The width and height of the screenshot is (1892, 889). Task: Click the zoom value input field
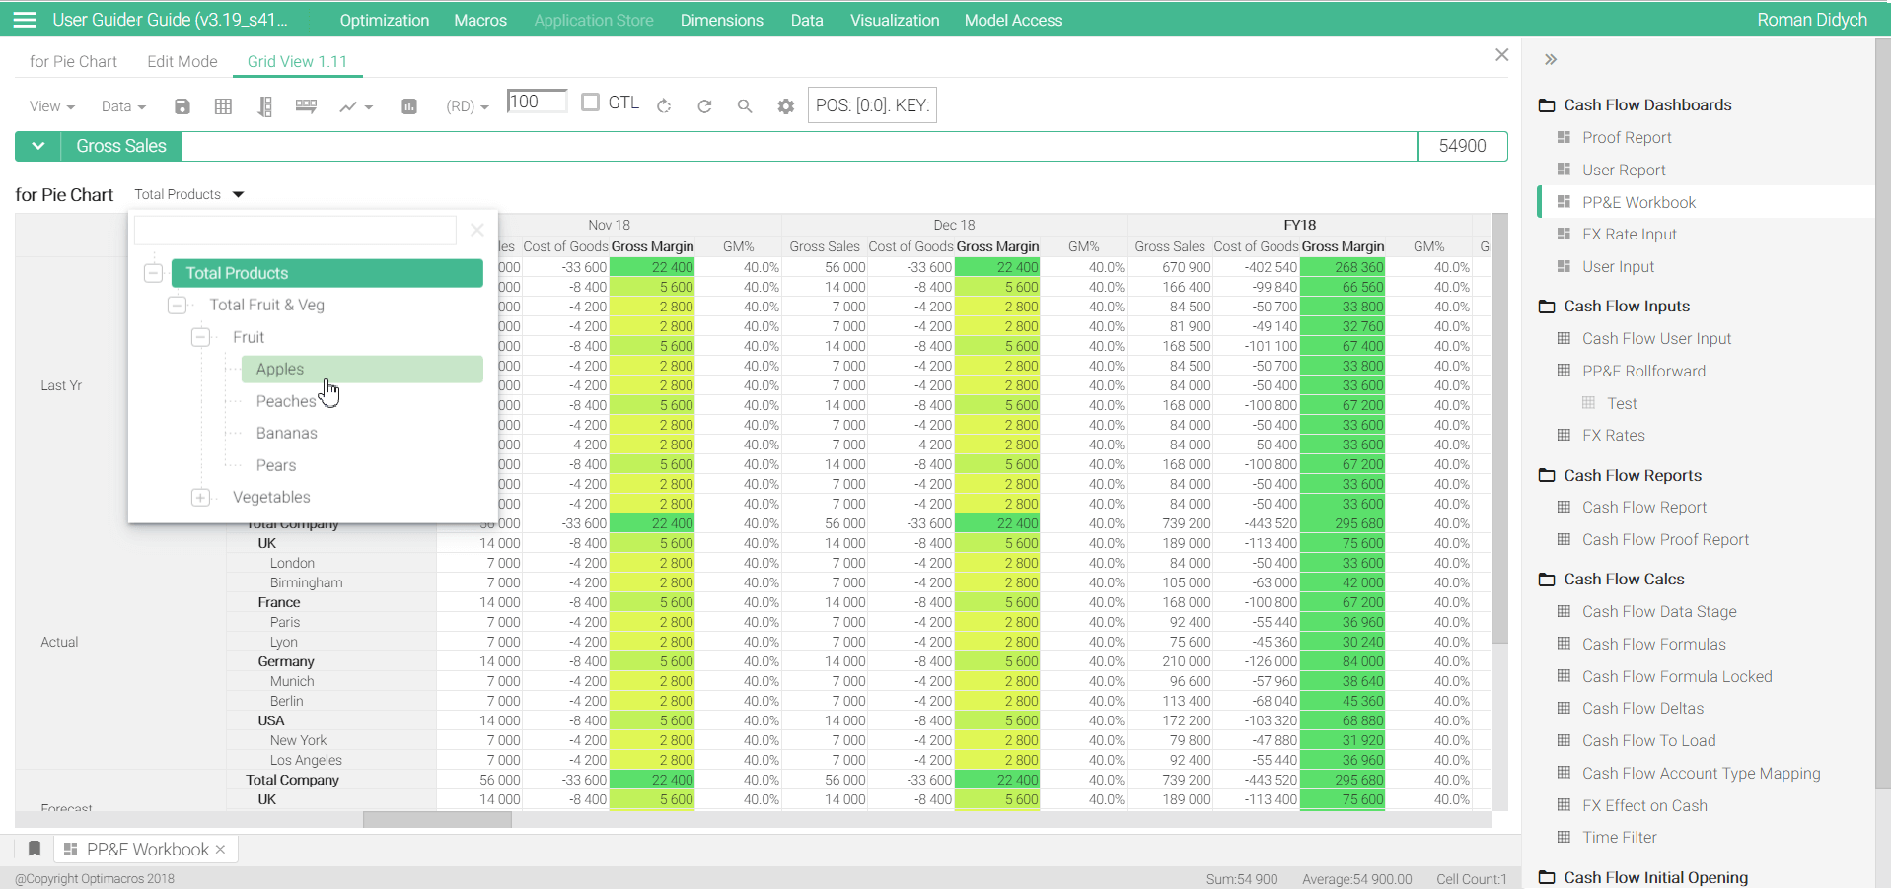pyautogui.click(x=536, y=102)
